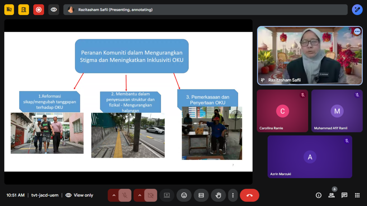367x206 pixels.
Task: Toggle the disabled camera button
Action: coord(151,195)
